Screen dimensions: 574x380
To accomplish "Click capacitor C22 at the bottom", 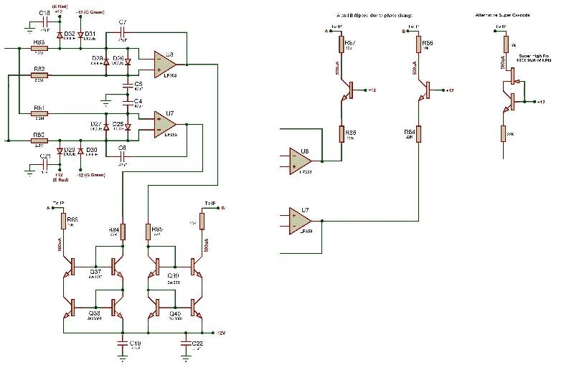I will click(187, 343).
